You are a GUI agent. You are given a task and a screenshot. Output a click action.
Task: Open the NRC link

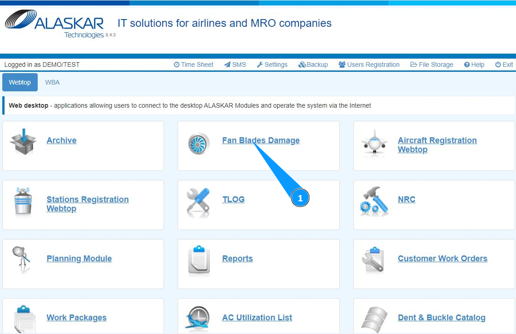pyautogui.click(x=407, y=199)
